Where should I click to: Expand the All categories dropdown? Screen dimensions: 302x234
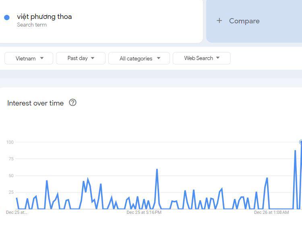click(x=140, y=58)
